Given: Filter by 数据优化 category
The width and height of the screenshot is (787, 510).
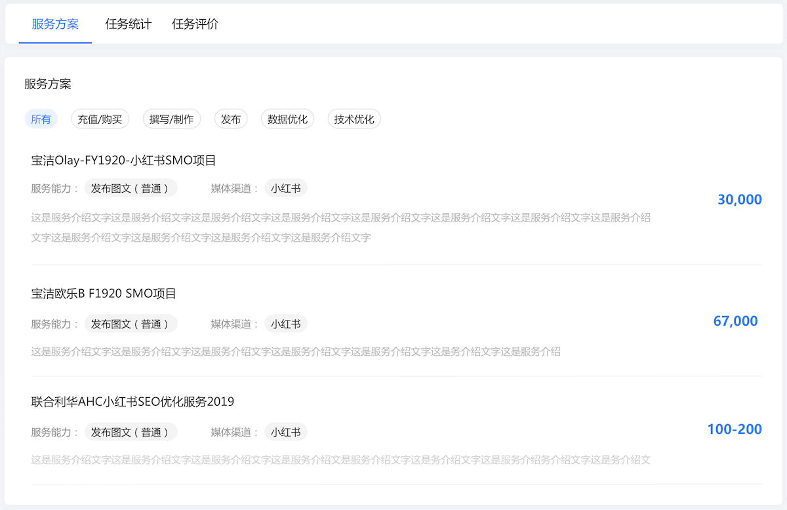Looking at the screenshot, I should point(287,119).
